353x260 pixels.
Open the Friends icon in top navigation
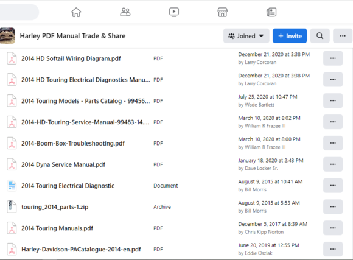[x=125, y=12]
